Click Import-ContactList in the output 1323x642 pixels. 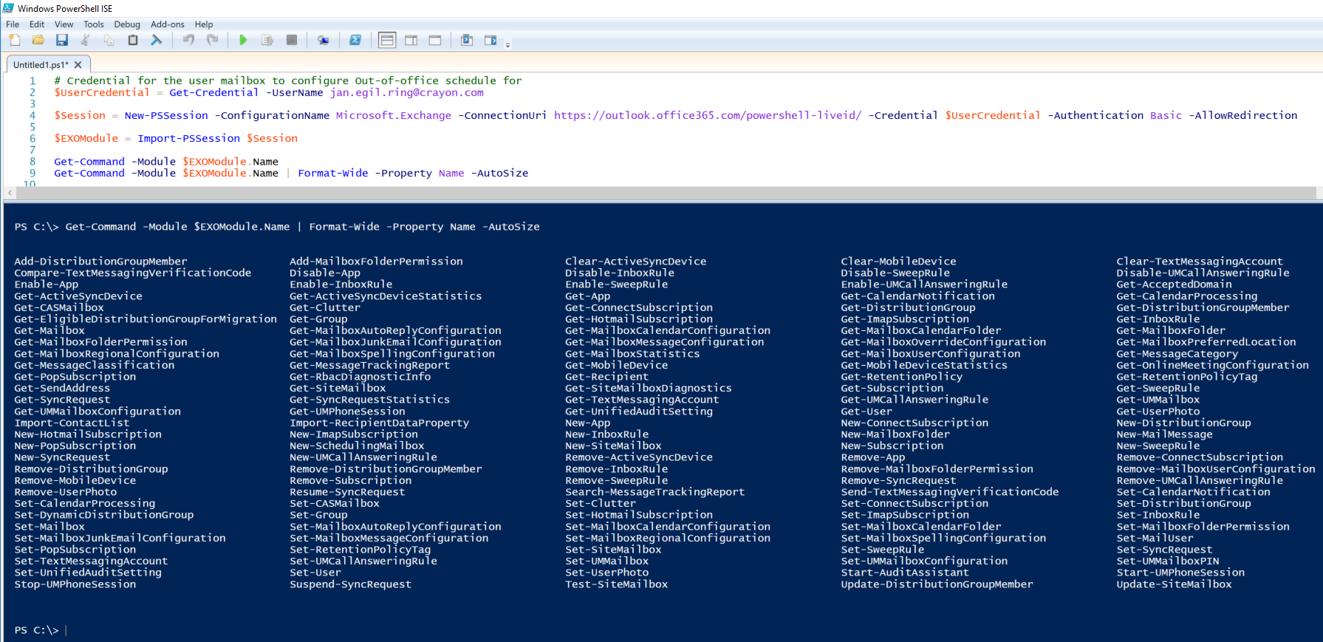[x=72, y=423]
